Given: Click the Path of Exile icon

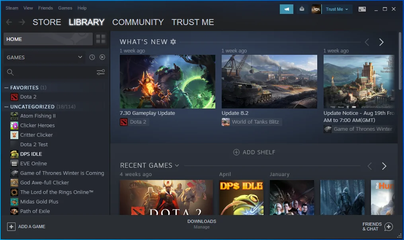Looking at the screenshot, I should [14, 211].
